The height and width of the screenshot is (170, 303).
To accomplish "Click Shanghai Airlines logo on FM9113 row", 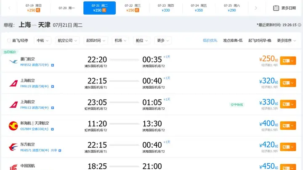I will [x=13, y=105].
